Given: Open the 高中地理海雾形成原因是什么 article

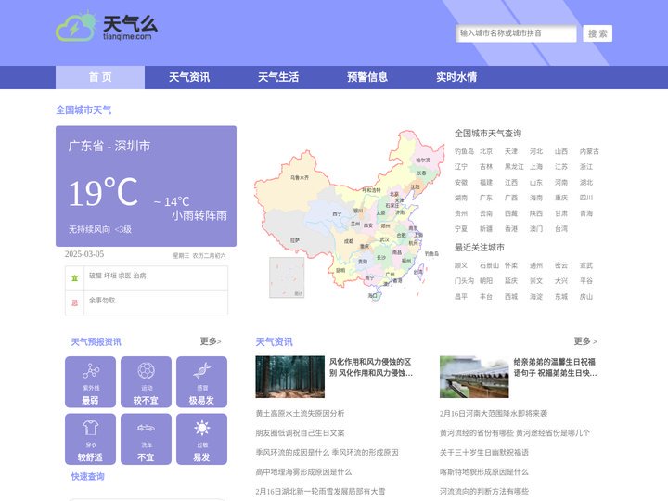Looking at the screenshot, I should (303, 472).
